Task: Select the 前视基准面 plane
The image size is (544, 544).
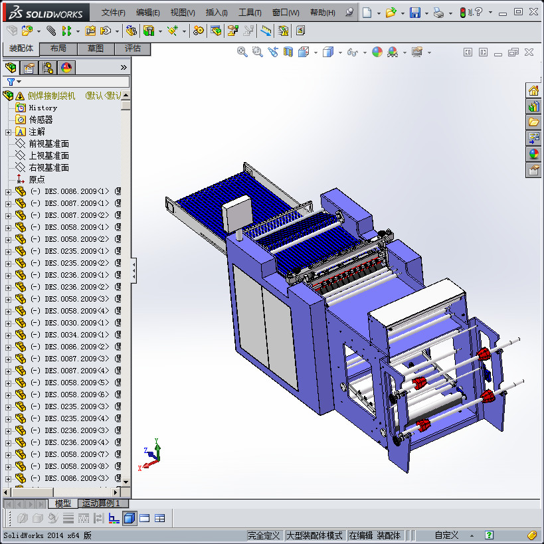Action: click(48, 143)
